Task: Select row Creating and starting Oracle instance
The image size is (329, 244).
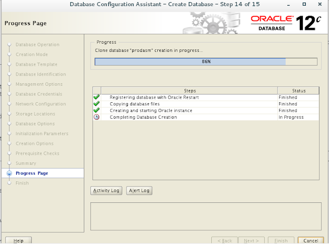Action: coord(206,110)
